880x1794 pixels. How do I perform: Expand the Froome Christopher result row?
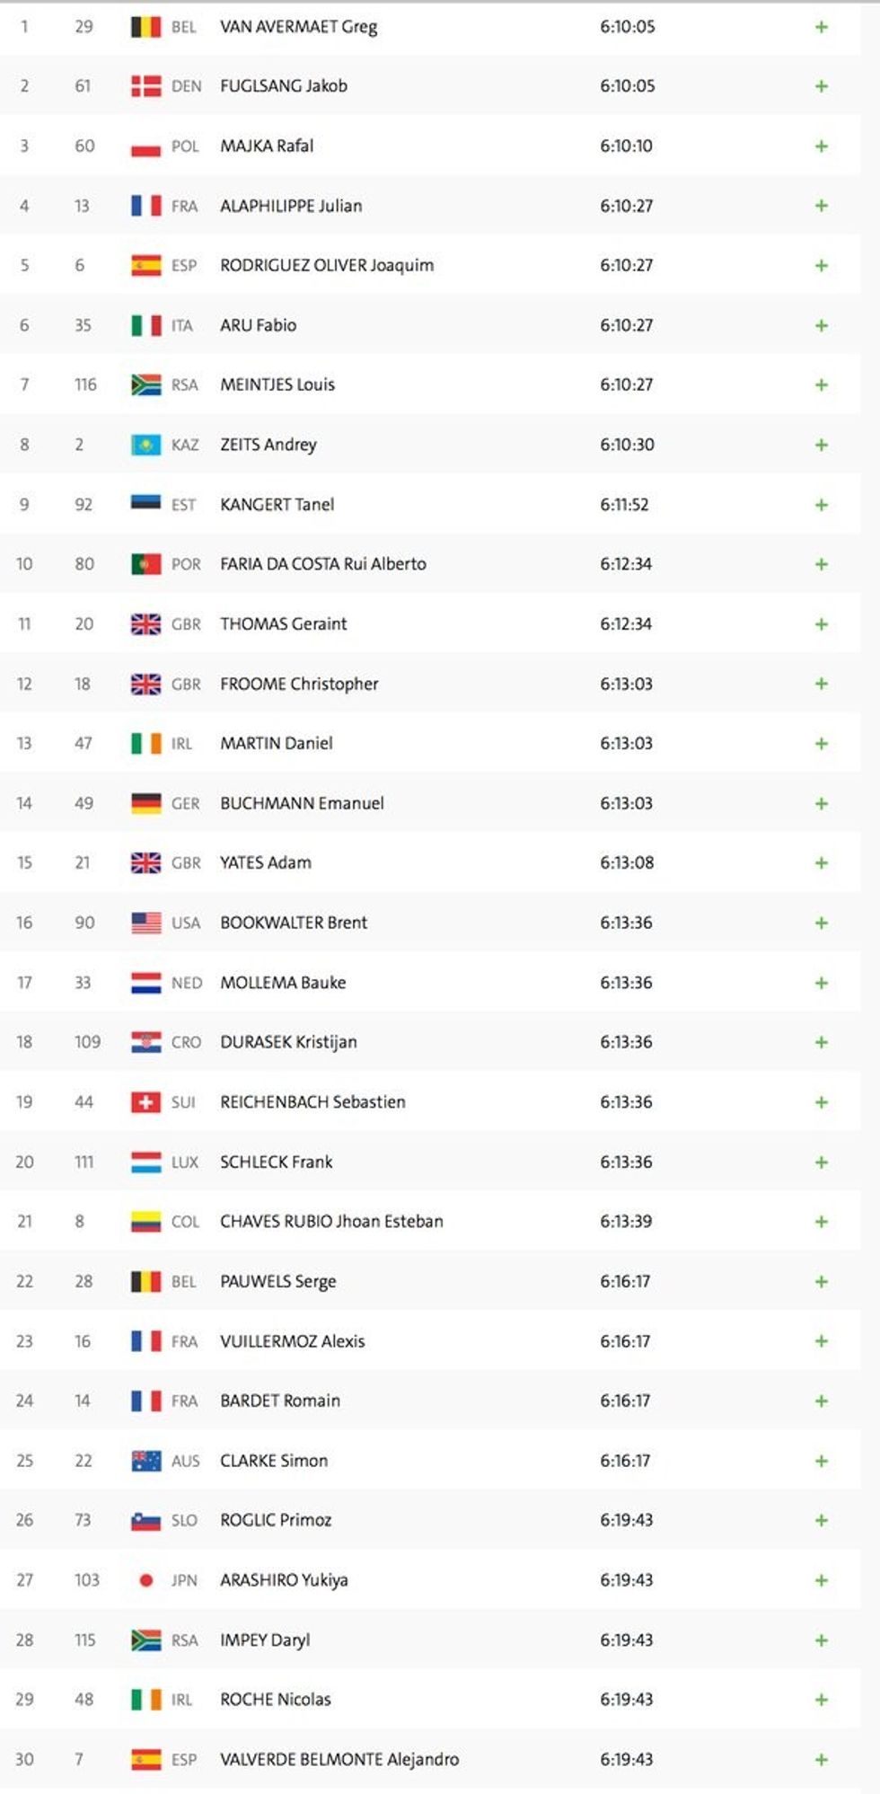821,684
